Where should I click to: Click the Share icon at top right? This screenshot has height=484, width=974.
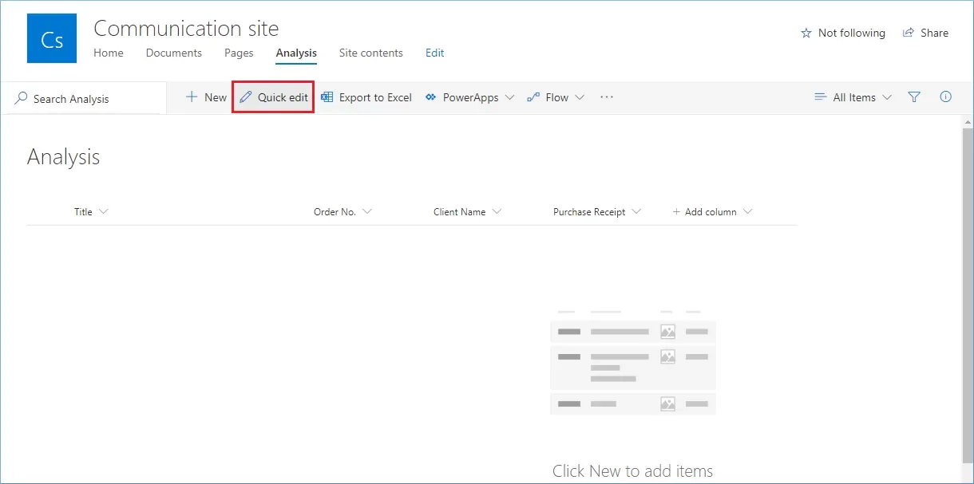click(909, 33)
